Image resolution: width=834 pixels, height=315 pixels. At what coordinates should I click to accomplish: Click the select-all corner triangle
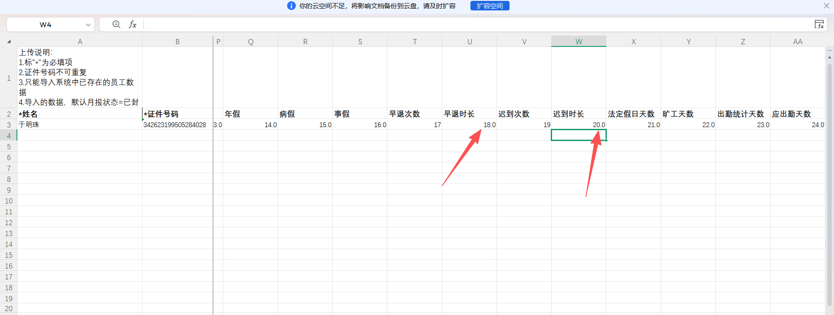9,42
